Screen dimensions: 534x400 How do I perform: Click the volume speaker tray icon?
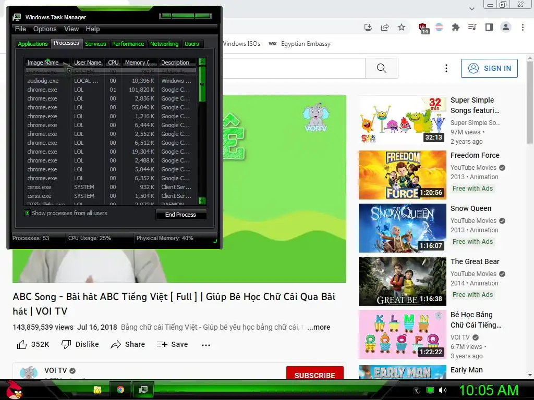click(x=443, y=390)
